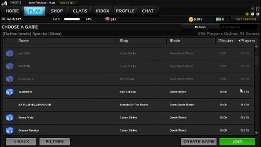
Task: Select the Brayan Rendon game name
Action: (29, 130)
